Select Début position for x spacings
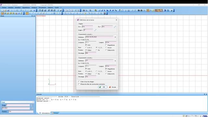Screen dimensions: 208x117 [86, 50]
